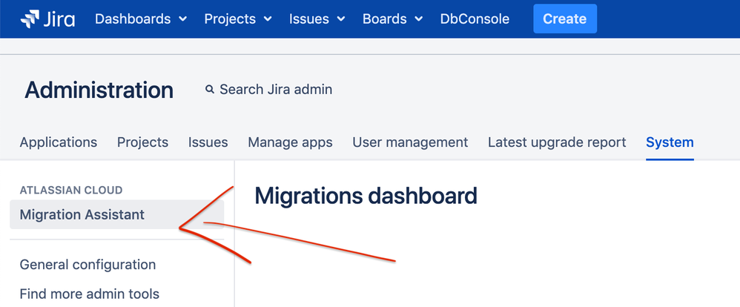Click the ATLASSIAN CLOUD section label
740x307 pixels.
(71, 190)
